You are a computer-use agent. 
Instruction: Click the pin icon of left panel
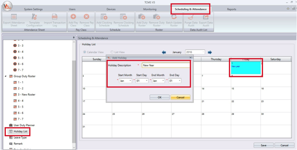click(74, 38)
